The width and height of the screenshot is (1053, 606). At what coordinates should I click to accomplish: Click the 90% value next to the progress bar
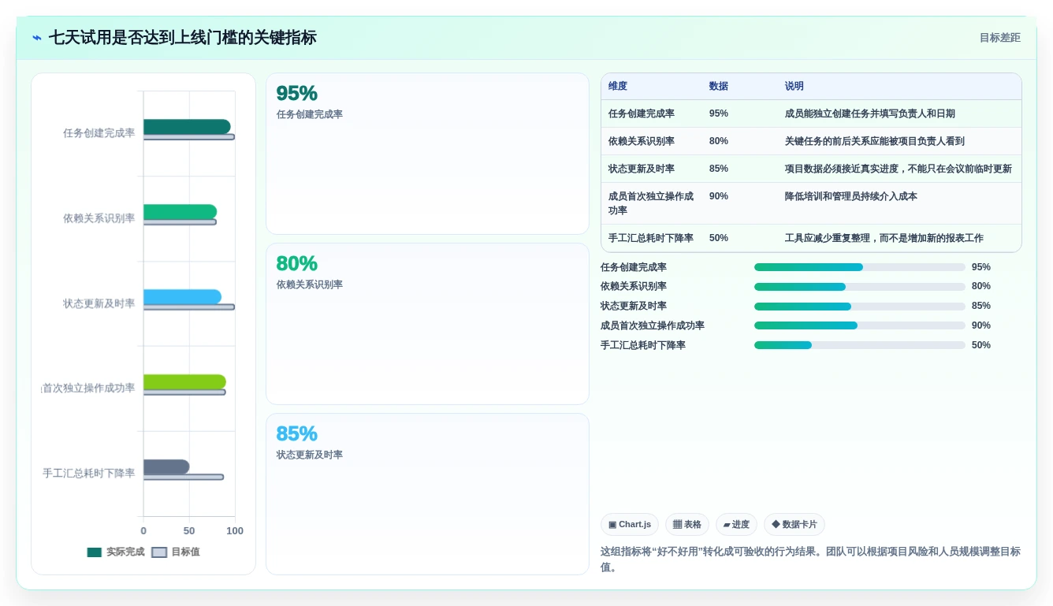(981, 325)
